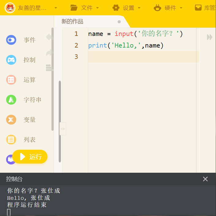Click the folder icon beside 文件
The width and height of the screenshot is (216, 216).
[74, 8]
